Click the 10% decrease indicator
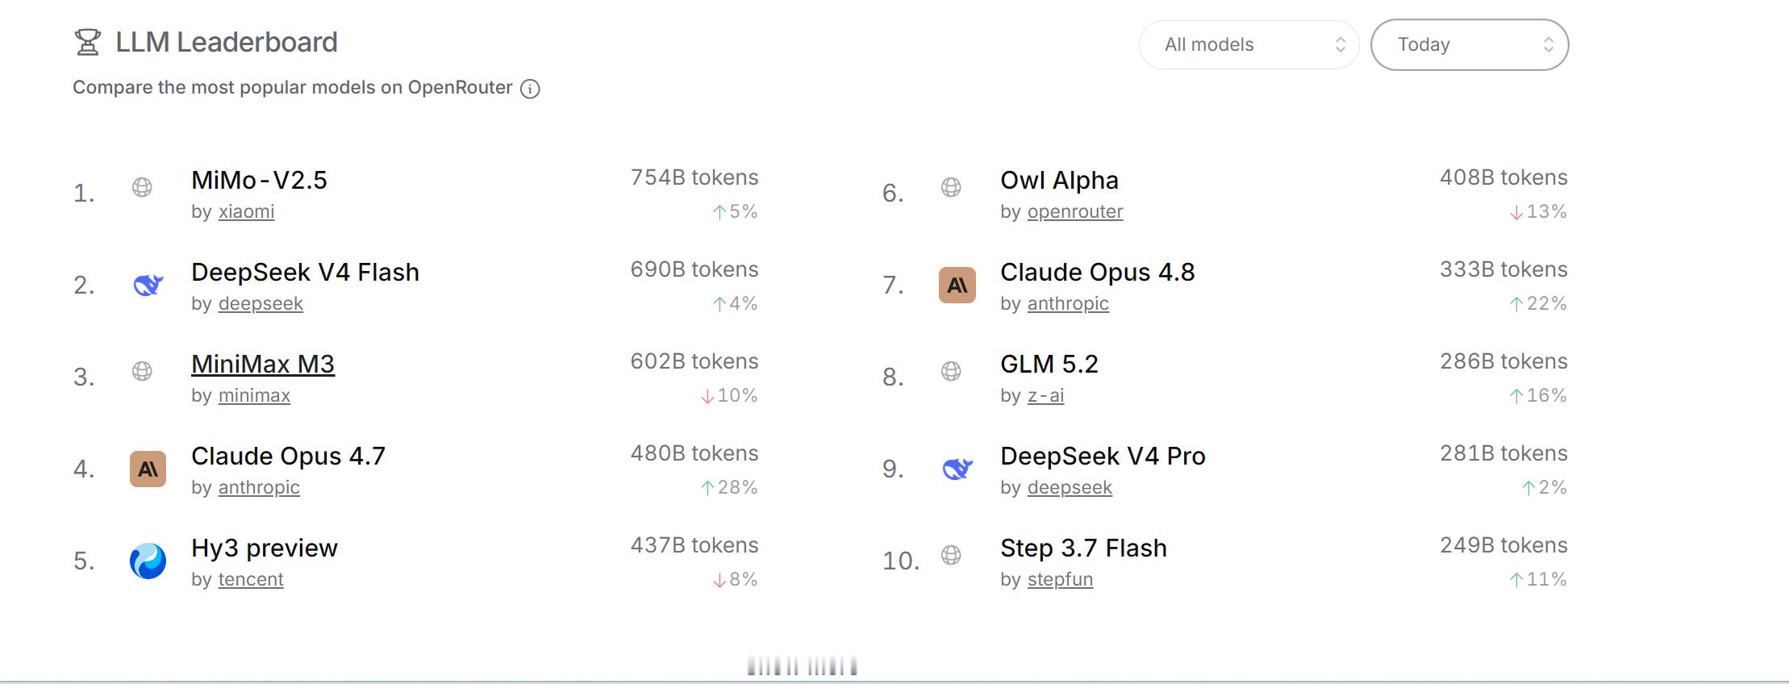 tap(729, 395)
